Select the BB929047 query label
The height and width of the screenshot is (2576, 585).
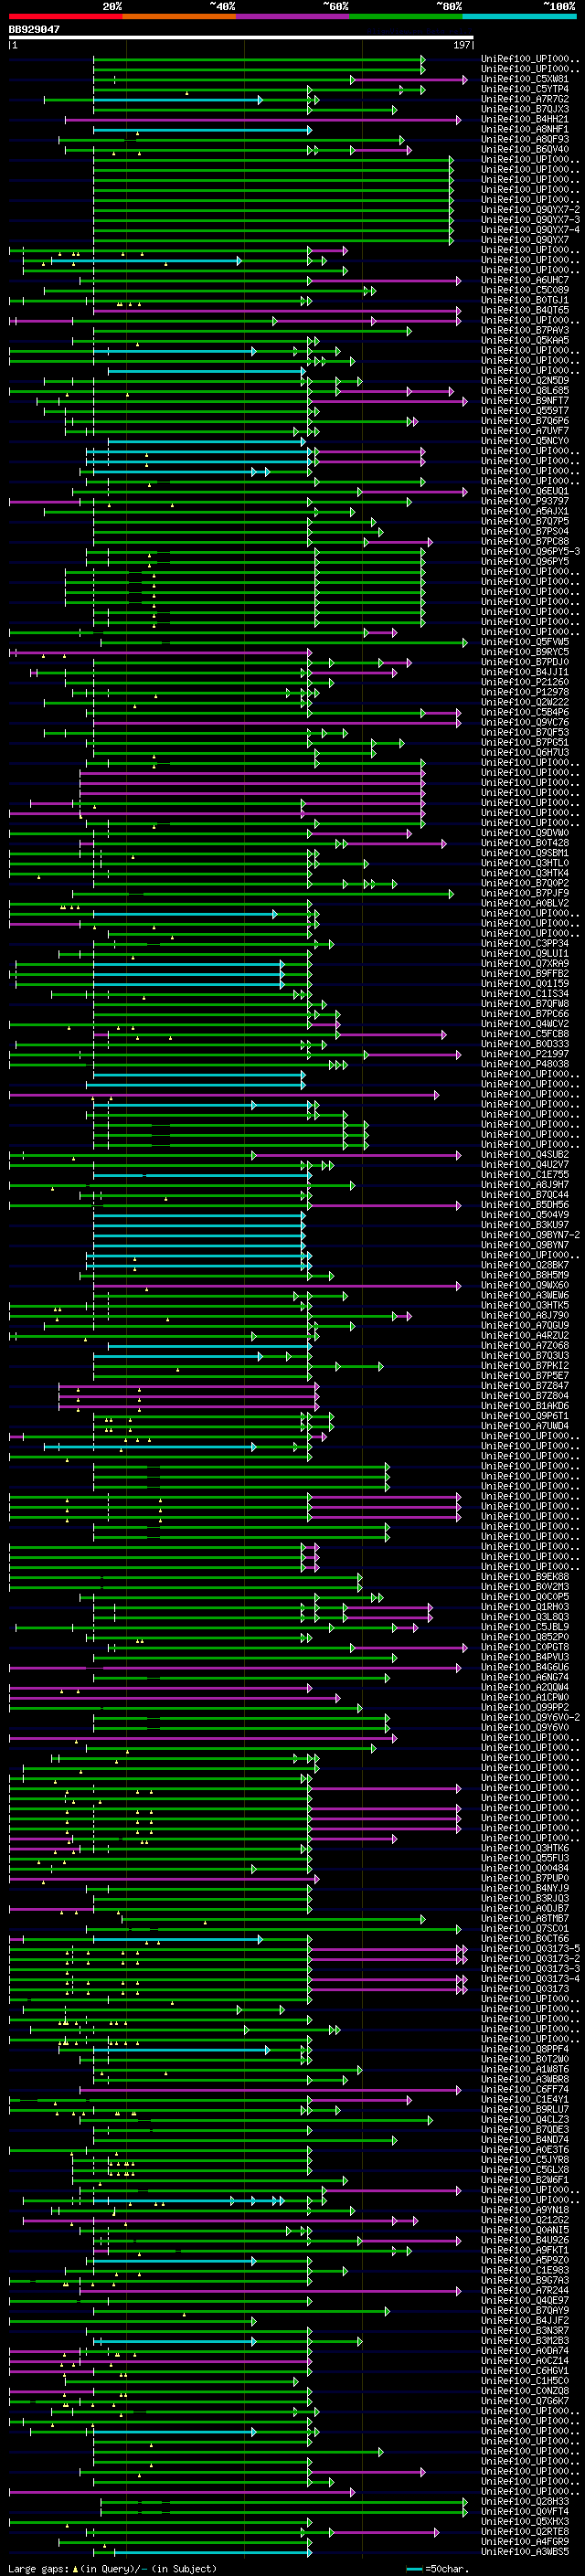pyautogui.click(x=34, y=30)
